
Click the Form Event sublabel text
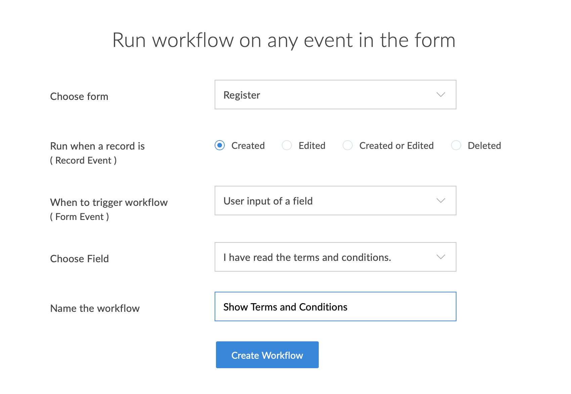tap(80, 217)
